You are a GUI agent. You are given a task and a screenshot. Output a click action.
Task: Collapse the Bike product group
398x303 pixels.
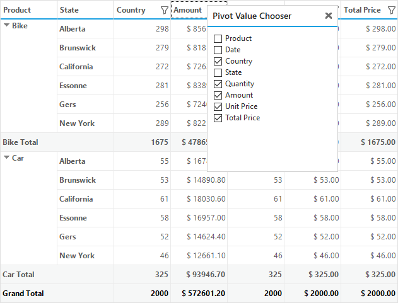[7, 25]
